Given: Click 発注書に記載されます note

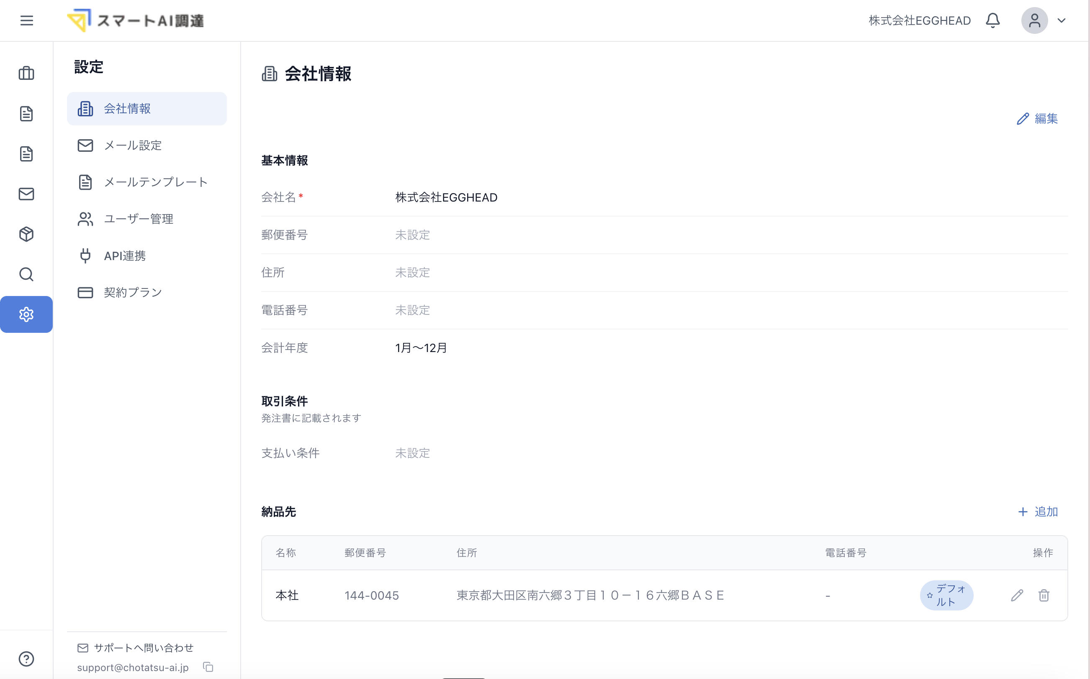Looking at the screenshot, I should (x=311, y=418).
